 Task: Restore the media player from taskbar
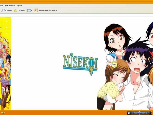click(x=151, y=114)
